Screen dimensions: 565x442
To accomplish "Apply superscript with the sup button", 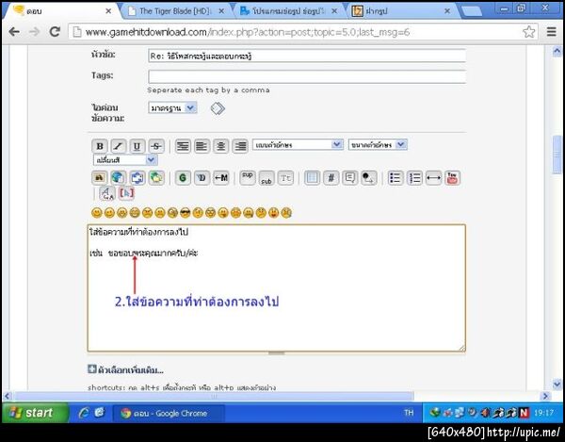I will click(248, 178).
